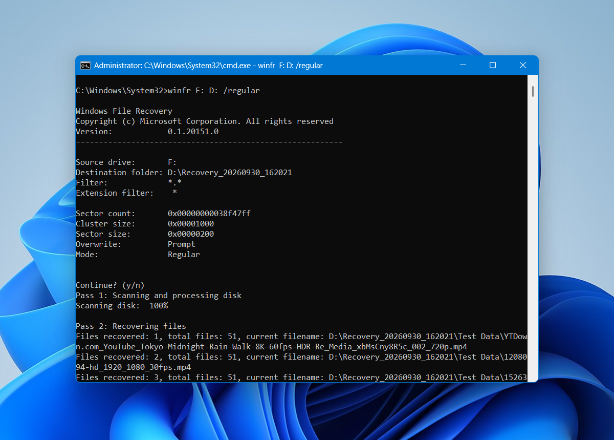Click the sector count value 0x00000000038f47ff

[x=209, y=214]
